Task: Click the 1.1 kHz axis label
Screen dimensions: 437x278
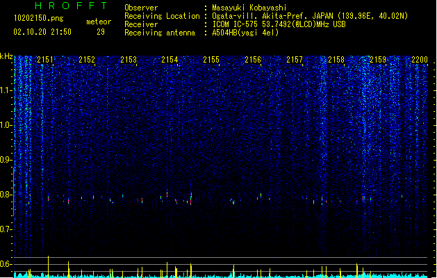Action: coord(6,90)
